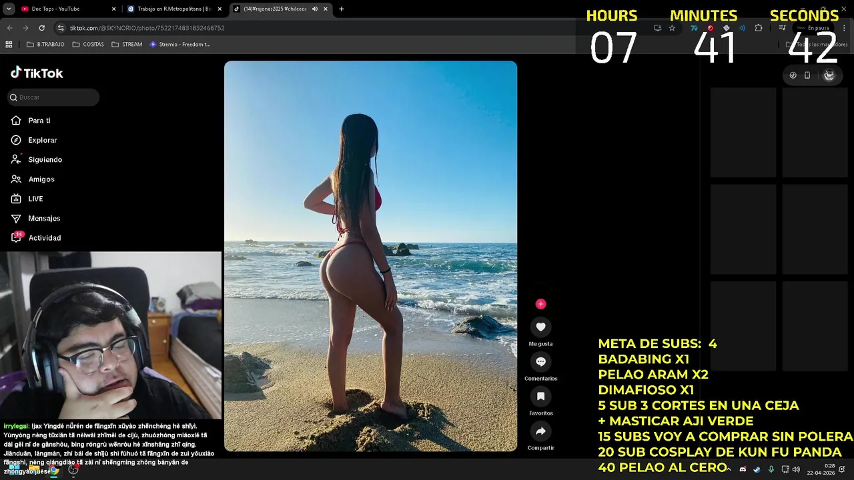Install app icon in address bar
This screenshot has height=480, width=854.
click(658, 28)
